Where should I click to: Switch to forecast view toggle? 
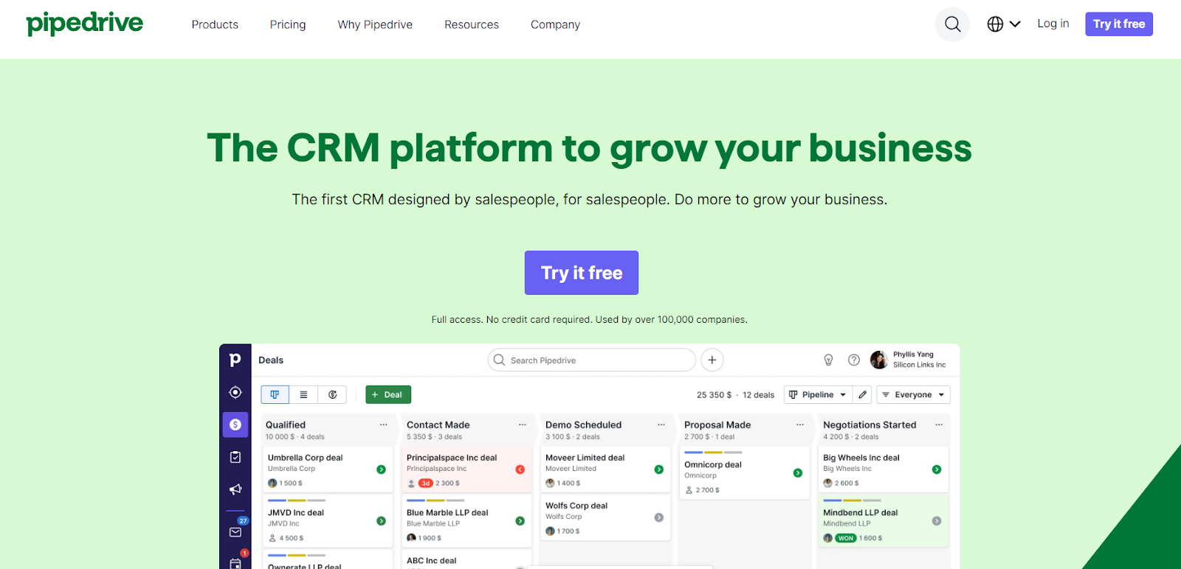332,395
